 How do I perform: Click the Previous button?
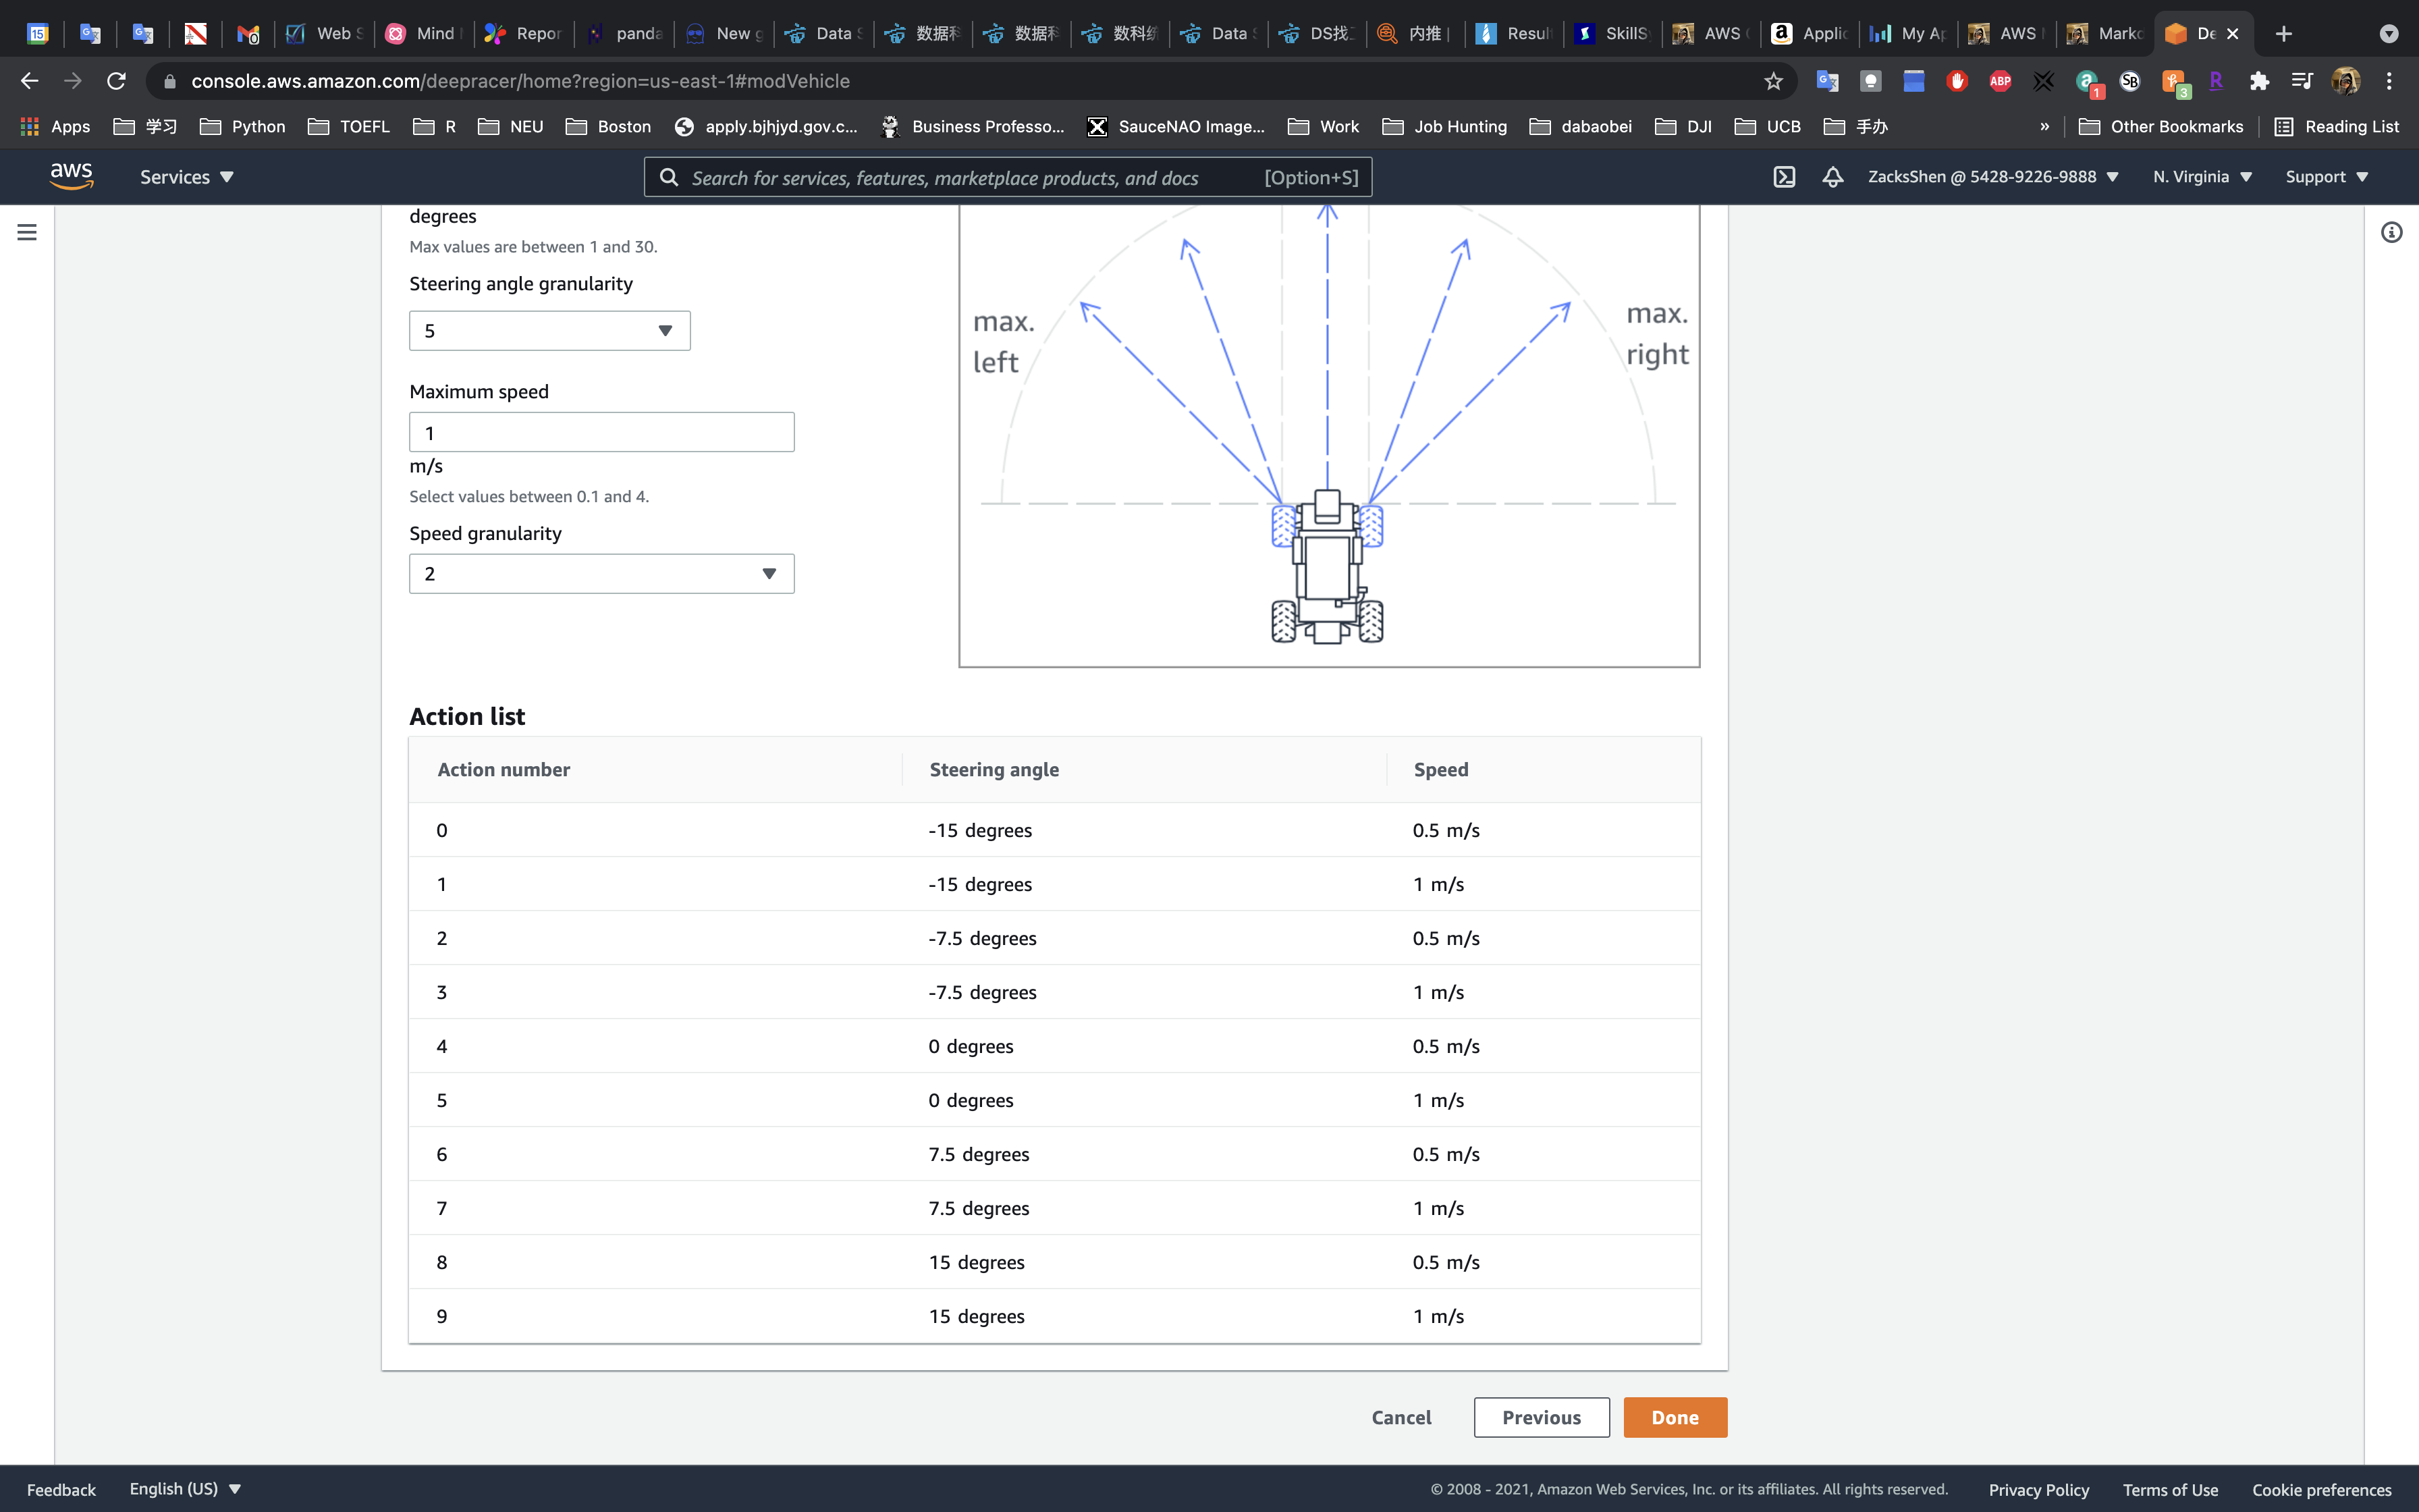(x=1540, y=1417)
